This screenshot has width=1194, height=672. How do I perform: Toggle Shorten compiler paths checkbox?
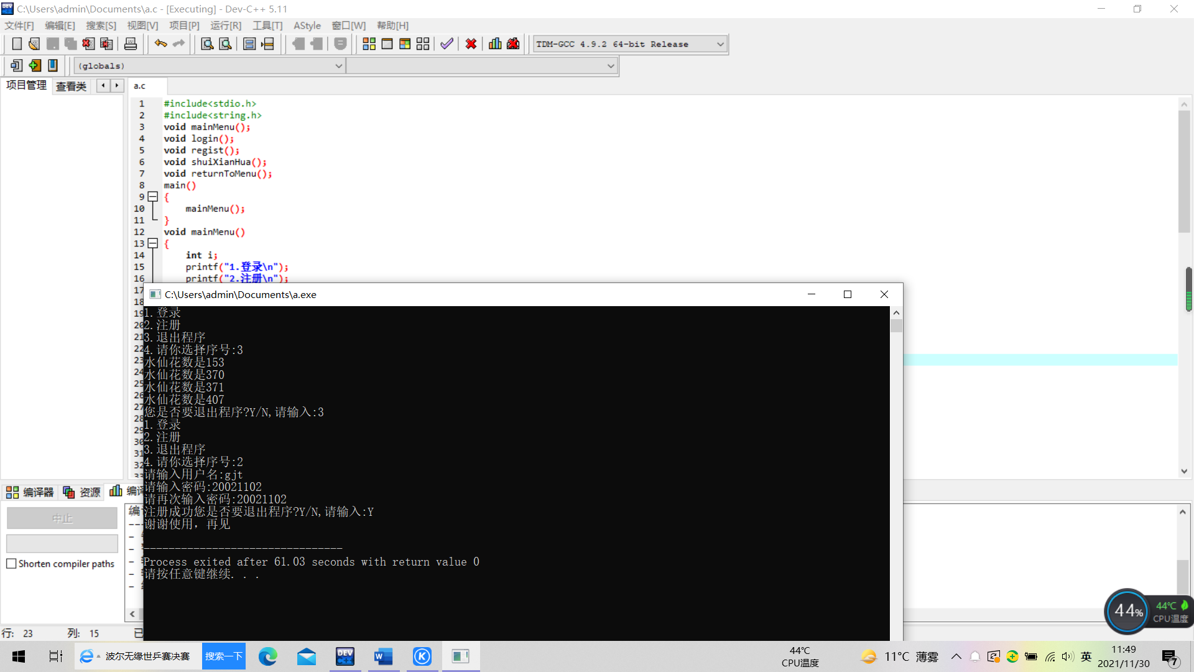click(x=11, y=564)
